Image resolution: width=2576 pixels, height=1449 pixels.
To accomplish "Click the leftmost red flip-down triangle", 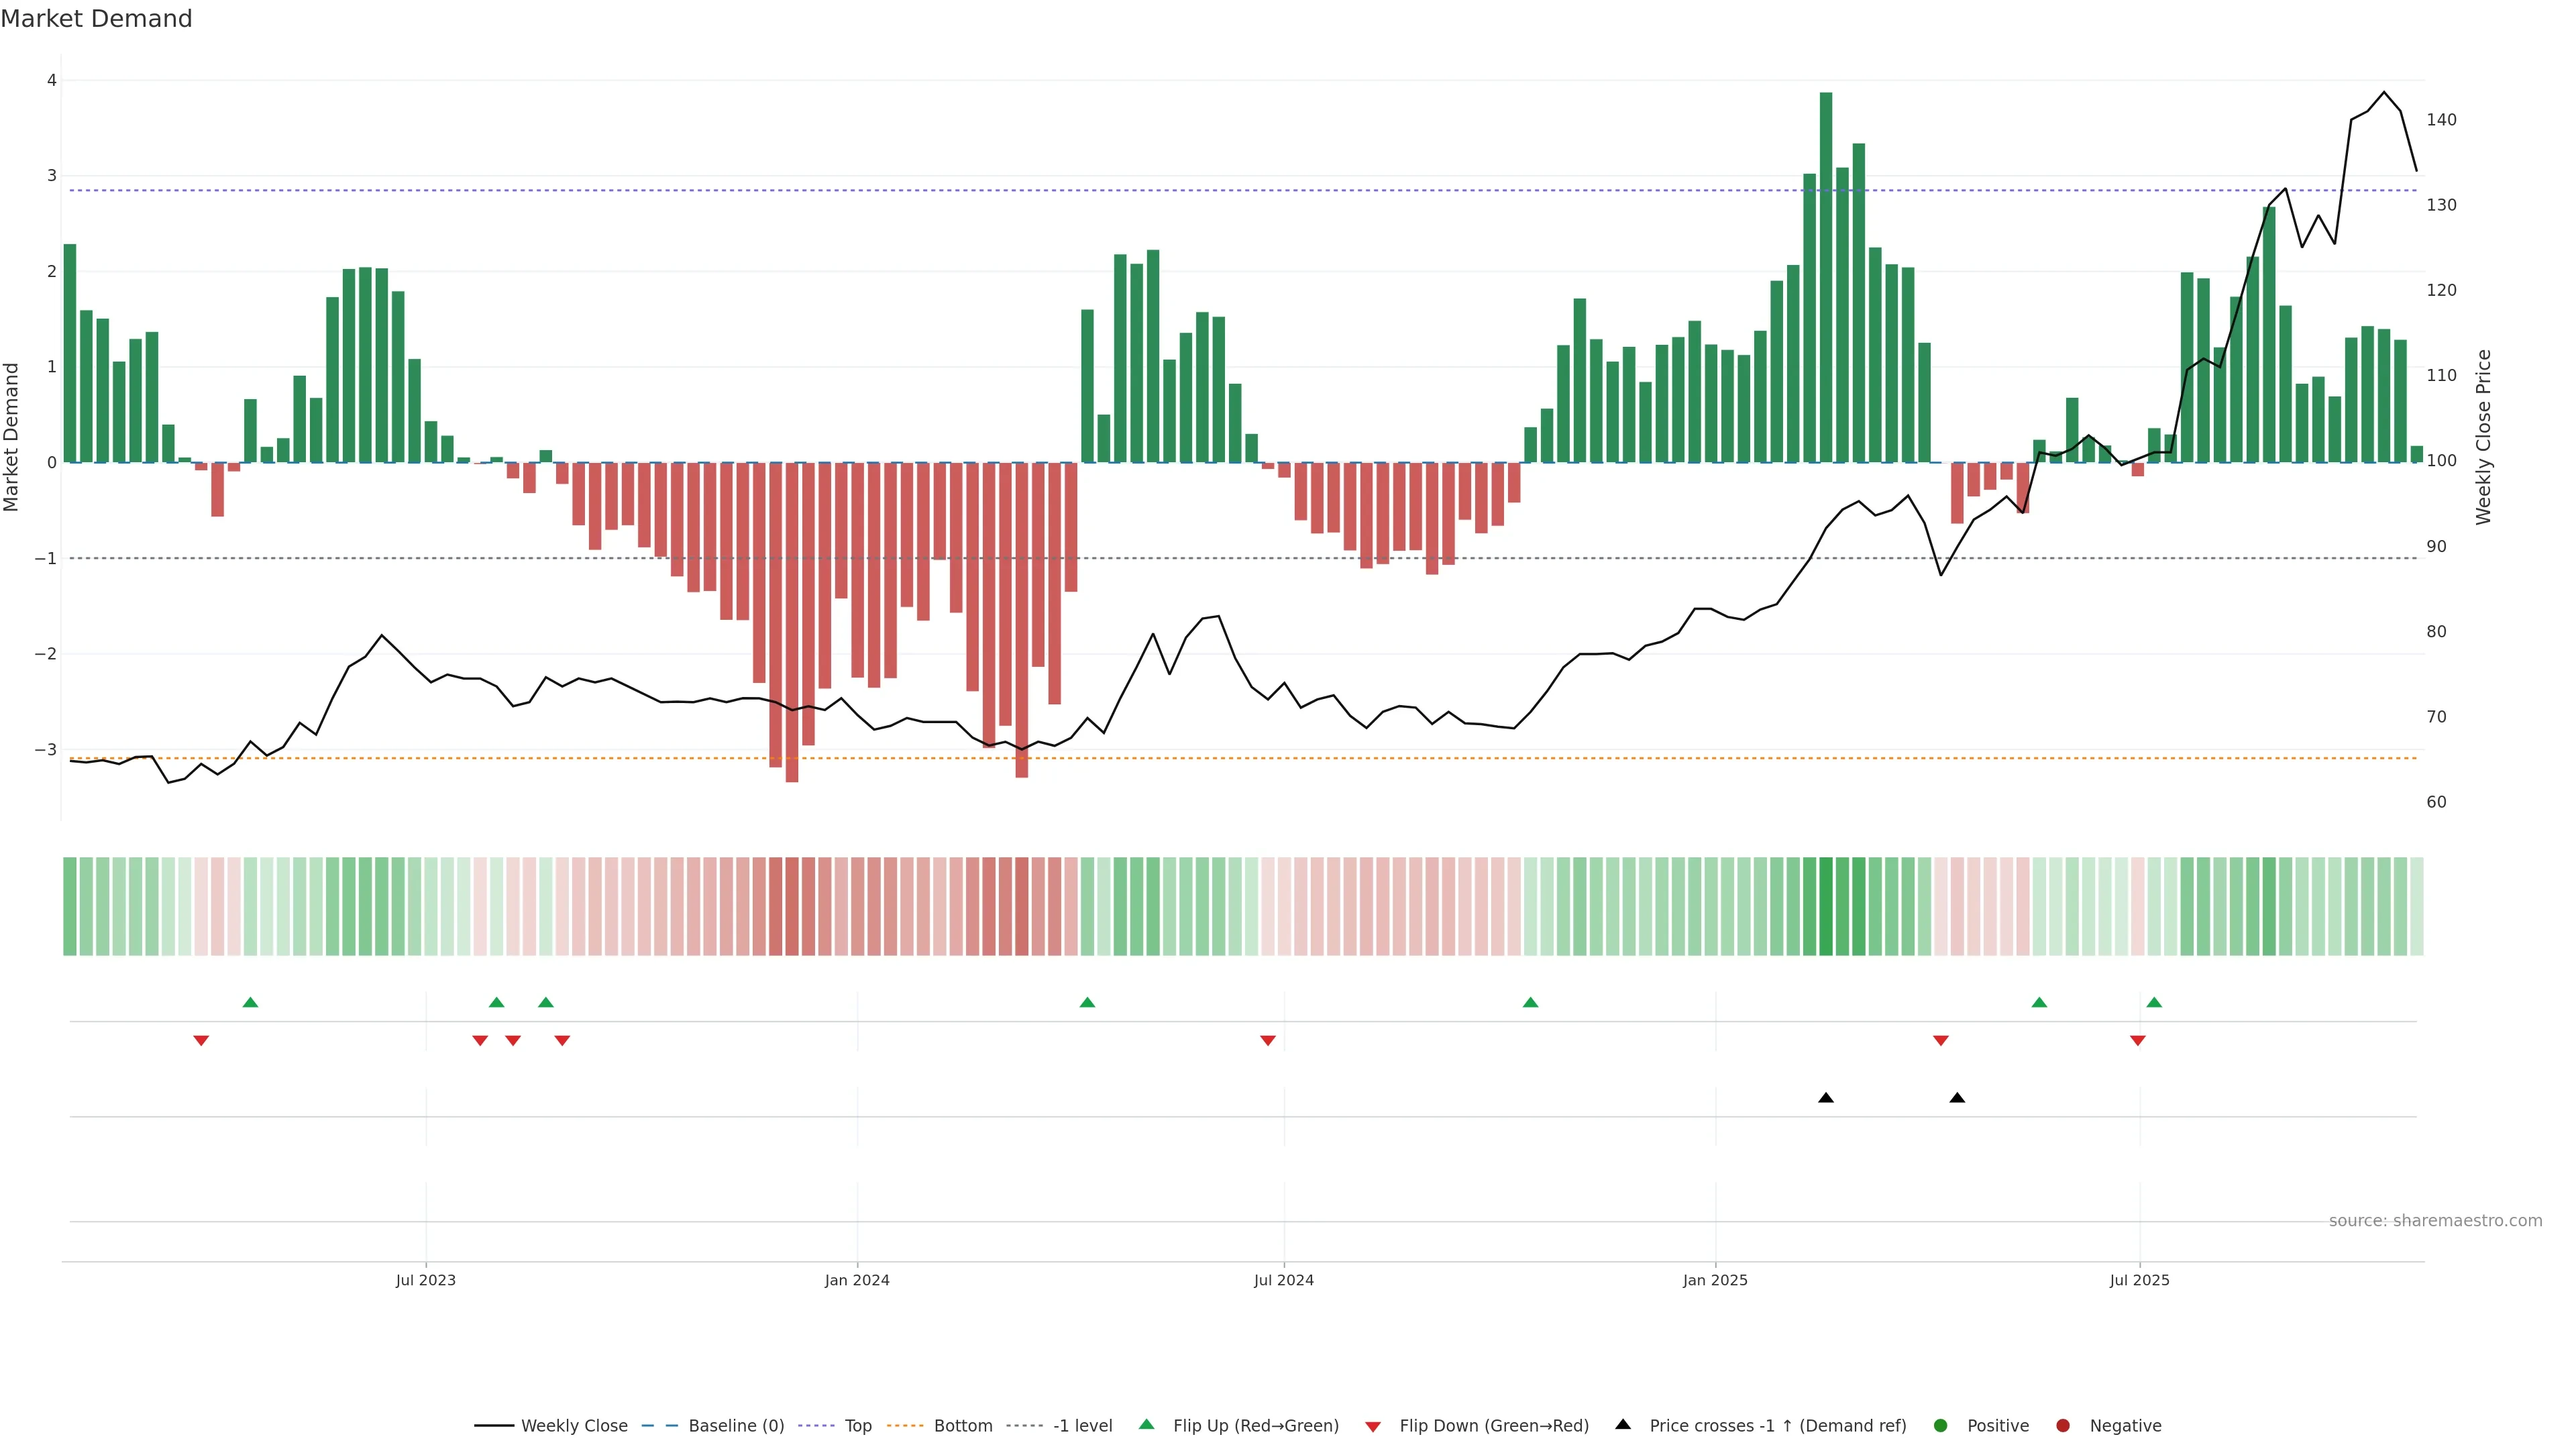I will [x=201, y=1041].
